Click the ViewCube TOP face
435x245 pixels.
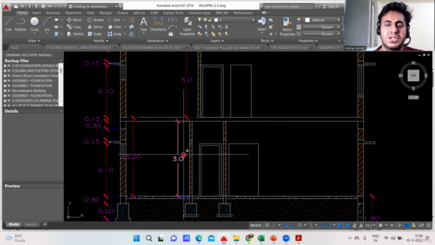413,76
